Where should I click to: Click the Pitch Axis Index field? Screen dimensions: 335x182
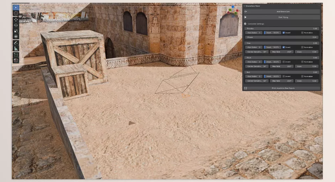[x=254, y=62]
